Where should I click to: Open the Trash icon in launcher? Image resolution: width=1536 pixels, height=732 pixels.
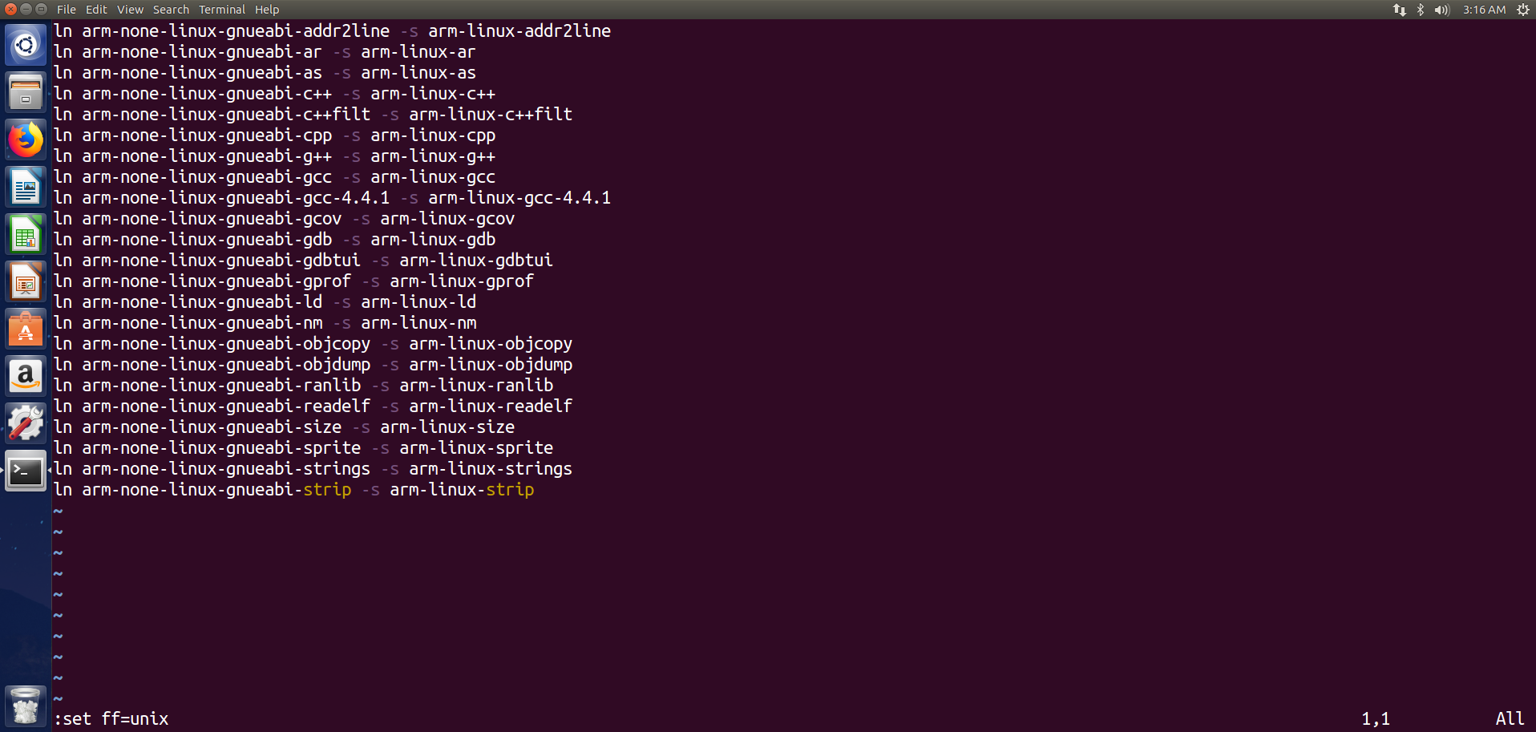click(26, 706)
